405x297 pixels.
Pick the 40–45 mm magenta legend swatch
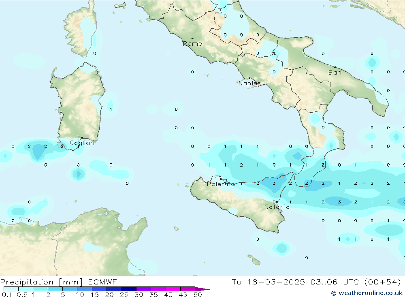pyautogui.click(x=173, y=289)
